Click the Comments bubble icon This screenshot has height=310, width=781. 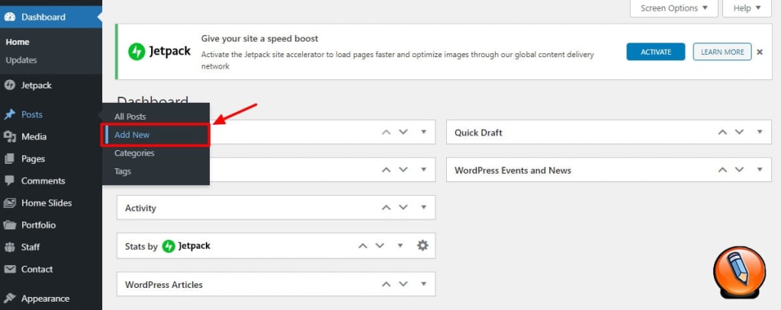click(9, 181)
